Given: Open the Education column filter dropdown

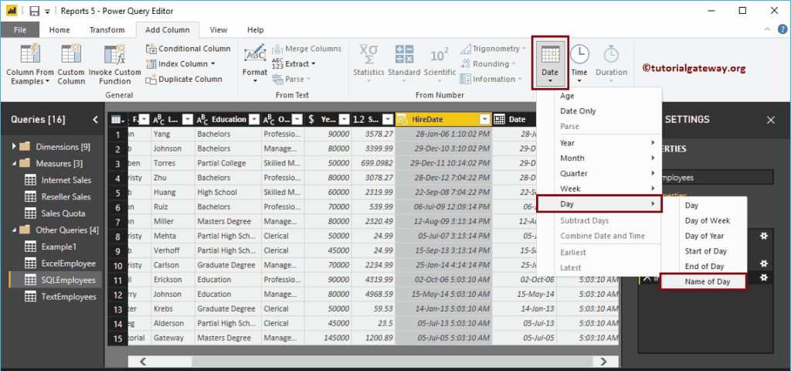Looking at the screenshot, I should pyautogui.click(x=254, y=119).
